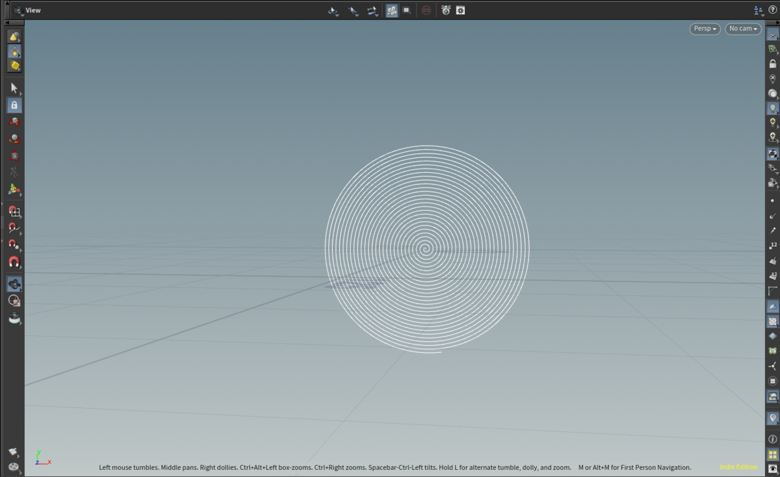This screenshot has width=780, height=477.
Task: Click the yellow four-pane grid icon
Action: coord(773,454)
